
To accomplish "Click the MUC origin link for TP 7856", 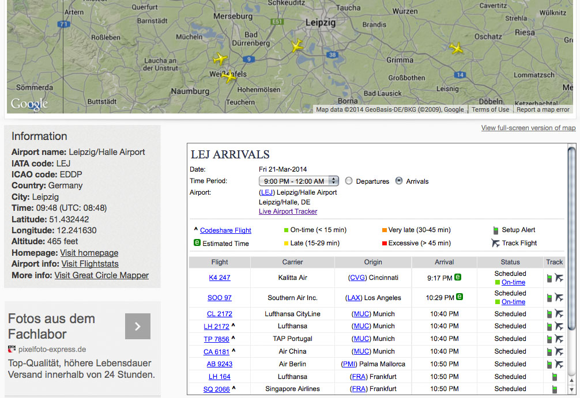I will coord(361,339).
